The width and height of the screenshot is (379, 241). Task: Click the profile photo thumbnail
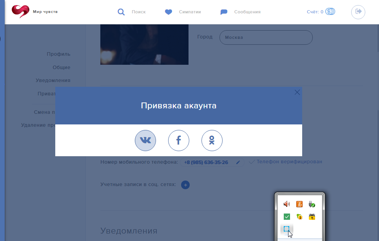[x=144, y=44]
